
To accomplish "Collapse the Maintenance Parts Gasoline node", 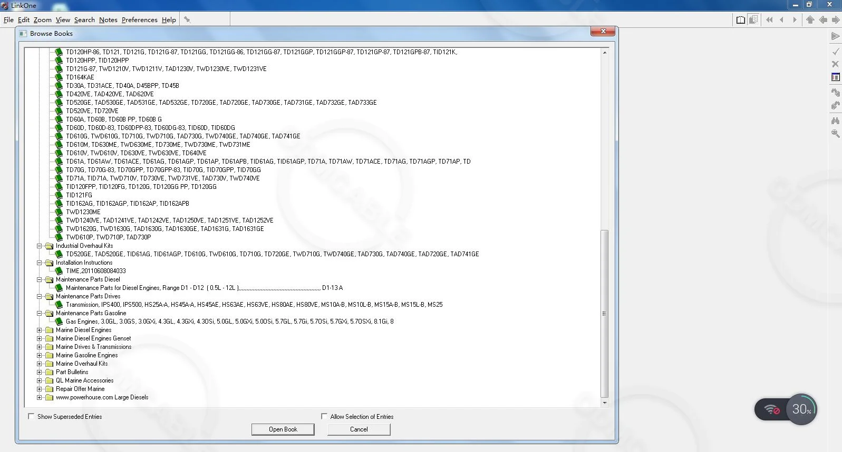I will [39, 313].
